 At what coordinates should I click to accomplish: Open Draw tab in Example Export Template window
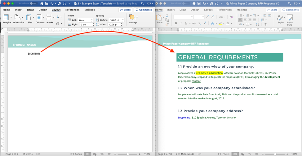point(30,10)
